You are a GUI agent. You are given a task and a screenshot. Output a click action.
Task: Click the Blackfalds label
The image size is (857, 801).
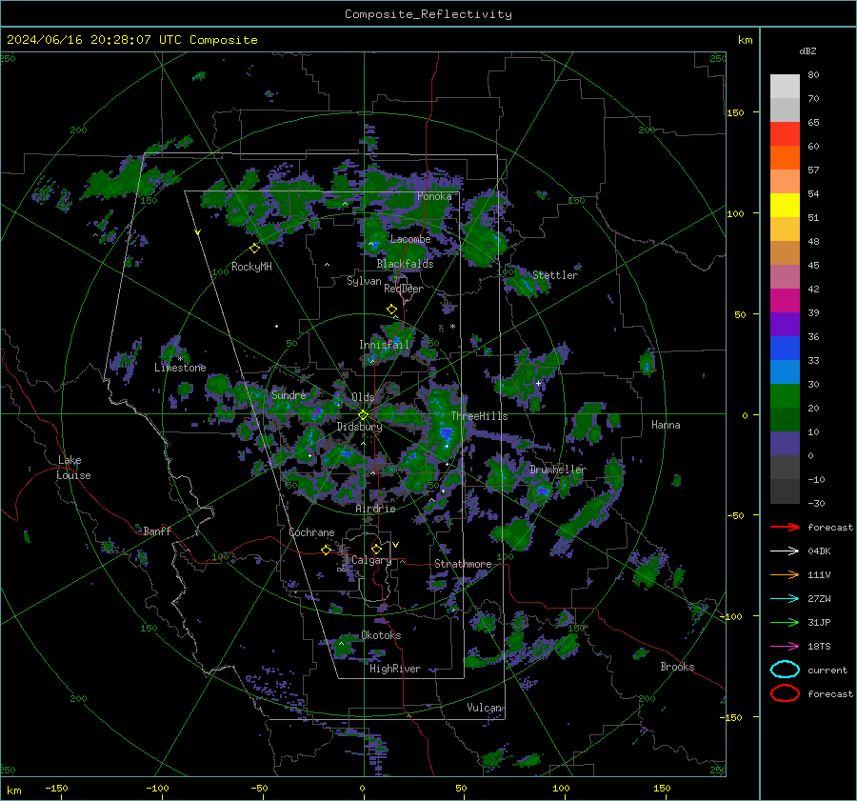pos(405,264)
